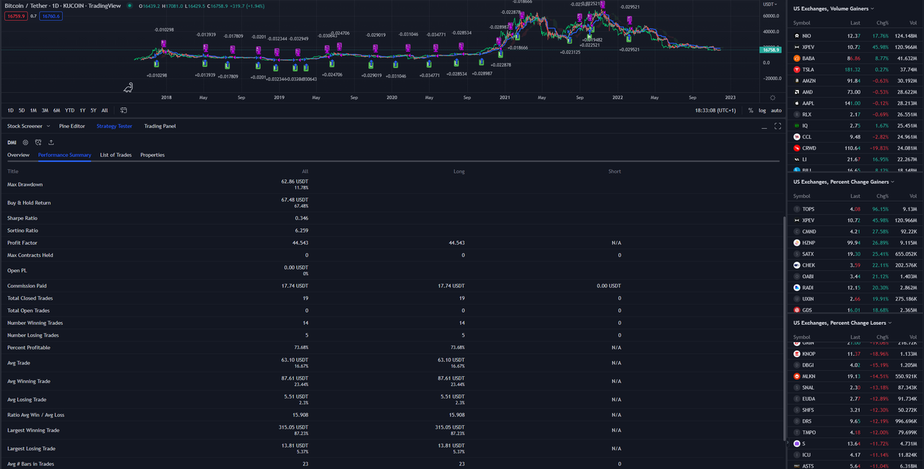Click the 2021 time axis label
Image resolution: width=924 pixels, height=469 pixels.
pos(505,97)
